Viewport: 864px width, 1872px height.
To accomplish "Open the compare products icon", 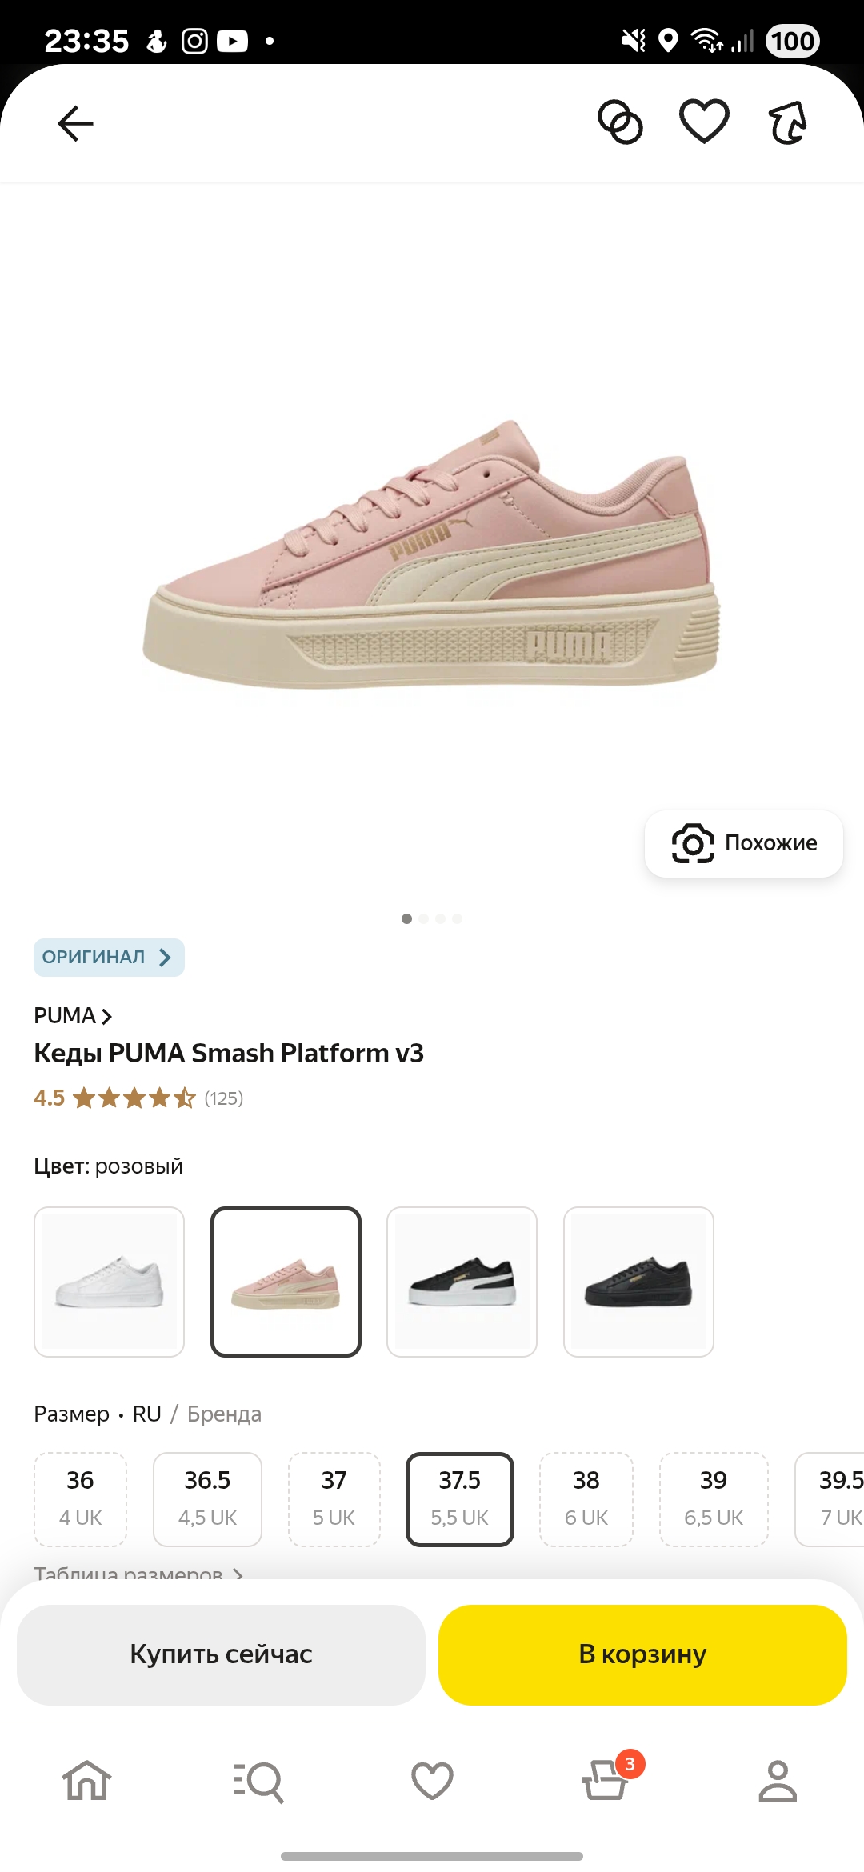I will (621, 122).
